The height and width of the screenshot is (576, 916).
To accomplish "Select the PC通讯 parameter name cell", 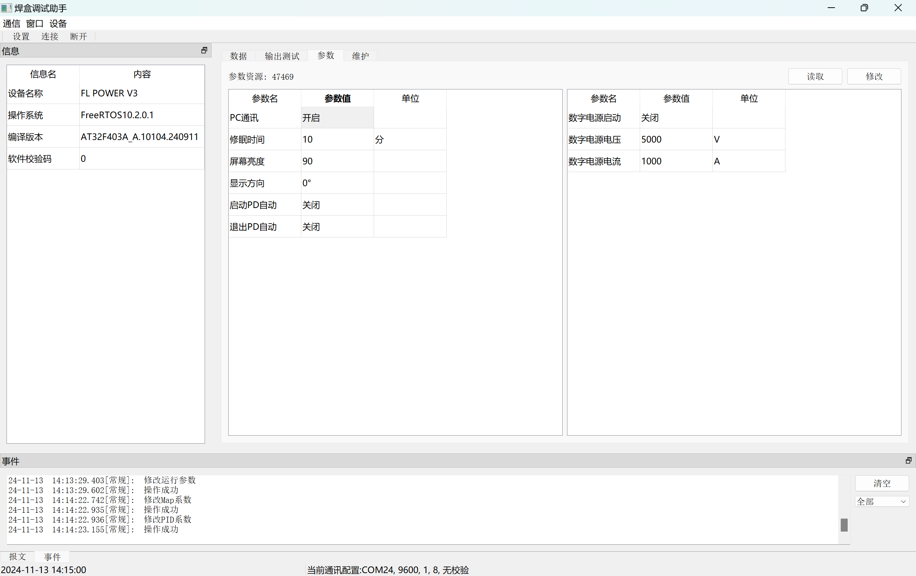I will [265, 117].
